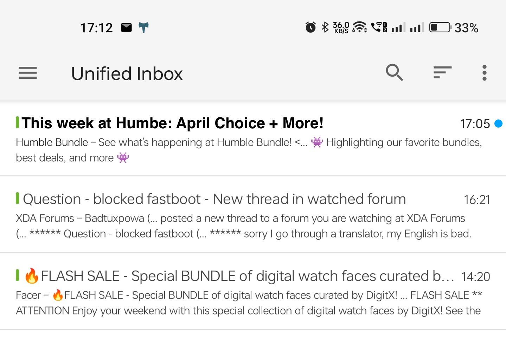Tap the Unified Inbox title
This screenshot has height=337, width=506.
coord(127,73)
